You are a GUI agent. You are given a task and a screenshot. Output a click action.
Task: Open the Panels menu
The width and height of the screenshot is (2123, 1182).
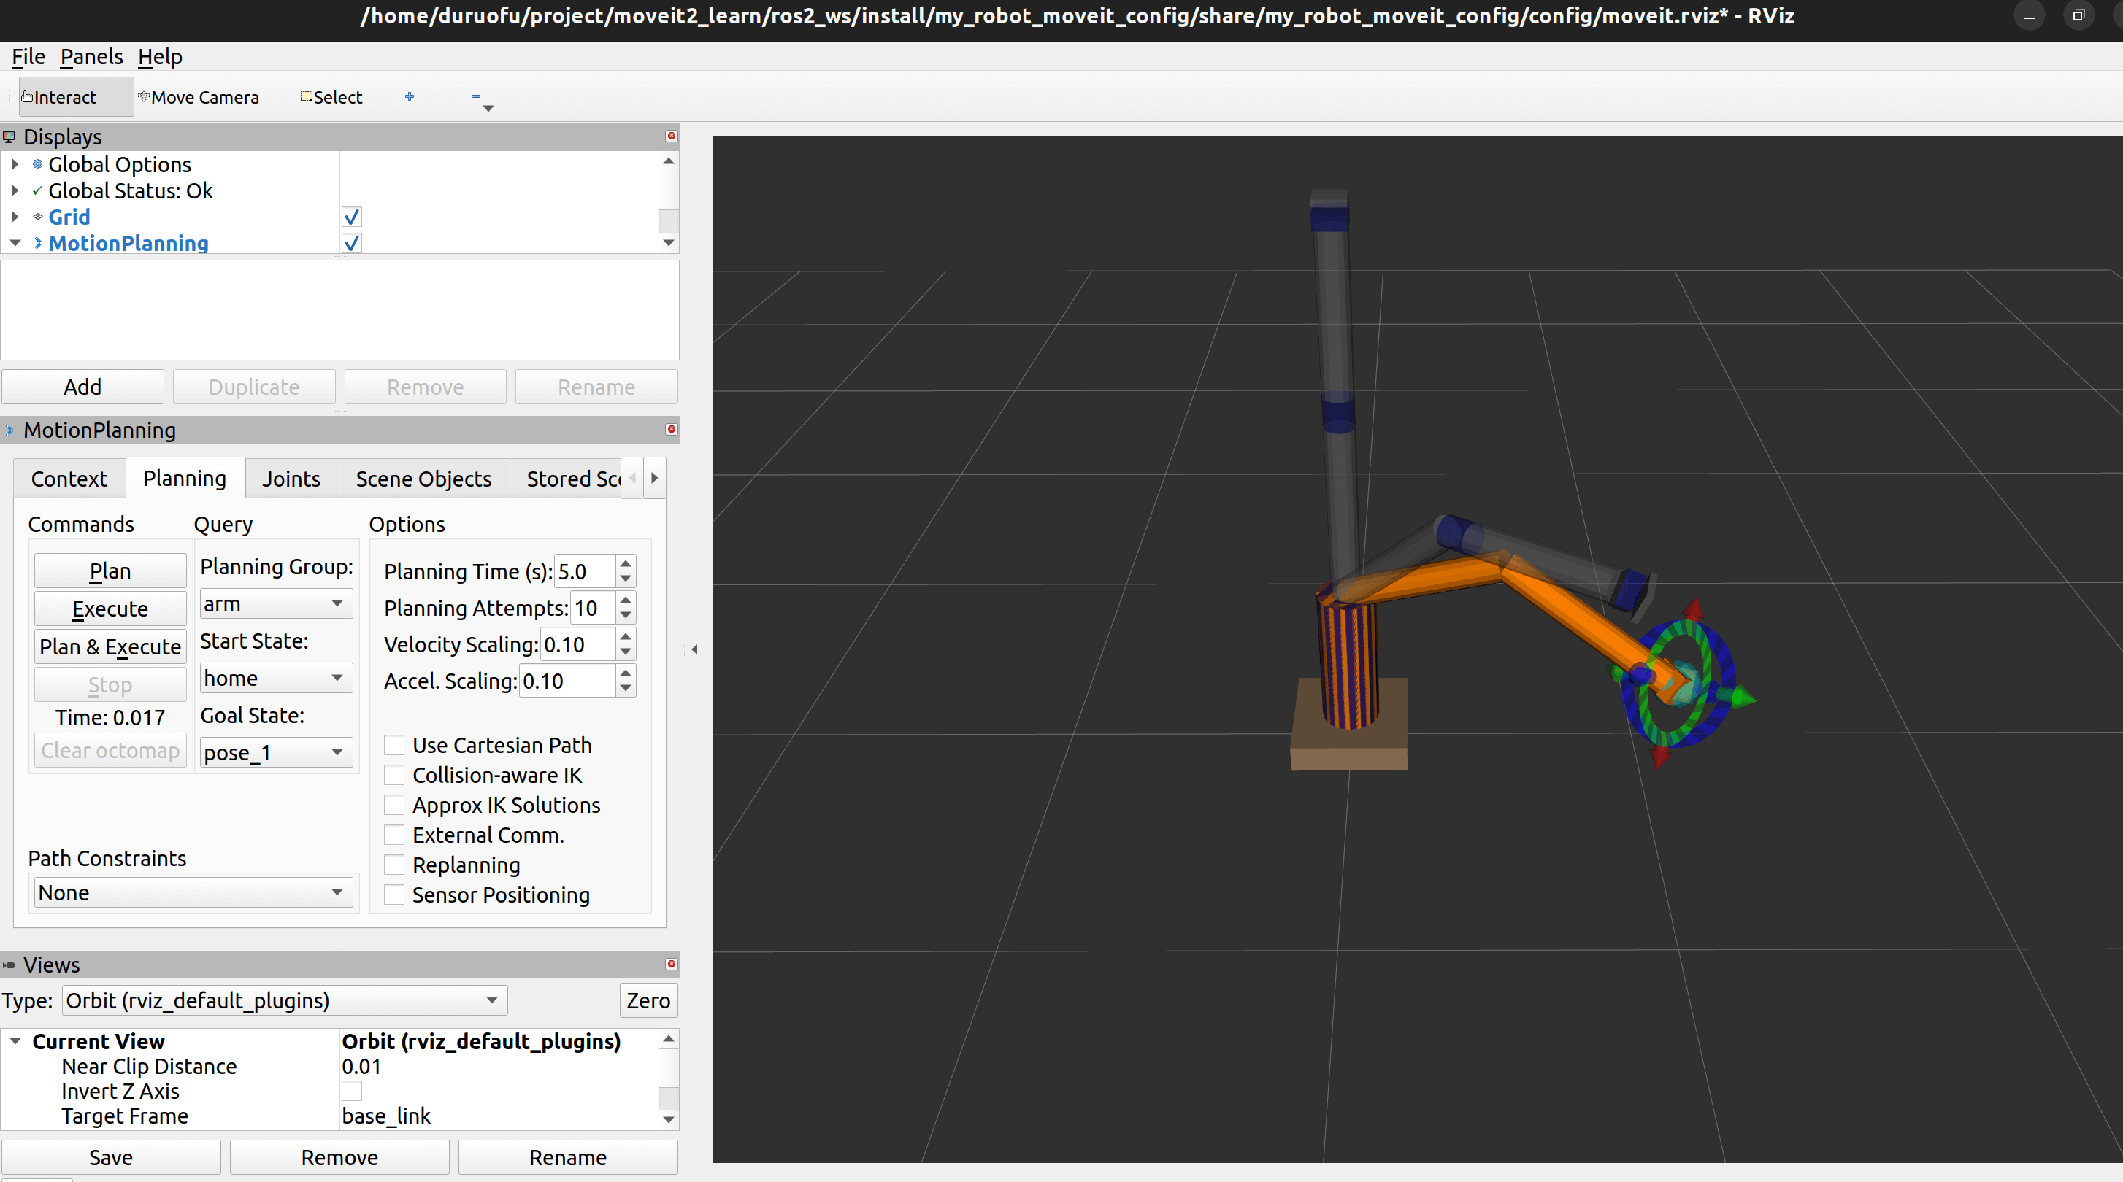tap(91, 56)
